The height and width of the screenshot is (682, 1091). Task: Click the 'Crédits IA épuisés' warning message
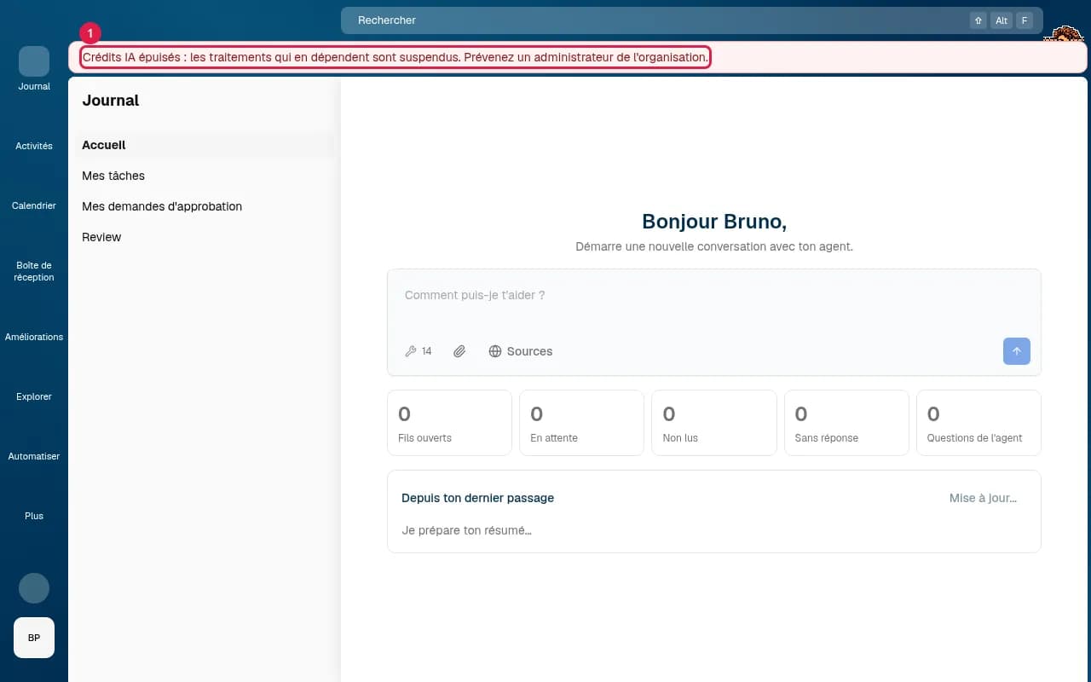[395, 57]
